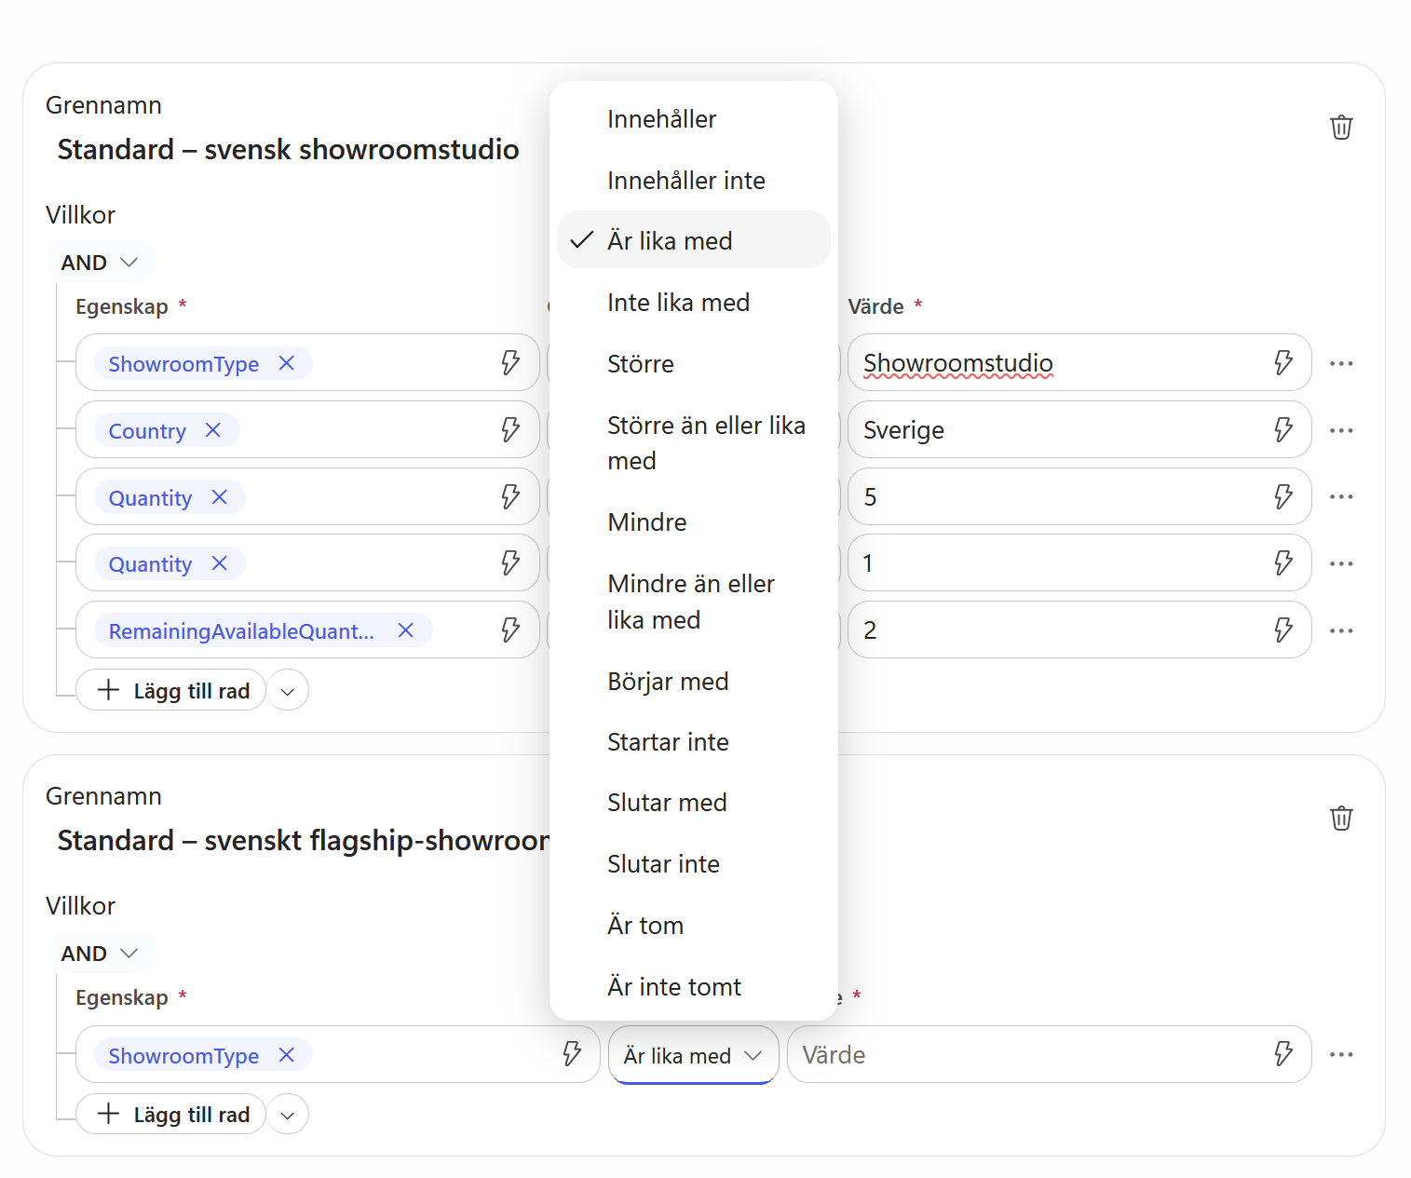Open the 'Är lika med' operator dropdown
The width and height of the screenshot is (1411, 1178).
point(693,1055)
